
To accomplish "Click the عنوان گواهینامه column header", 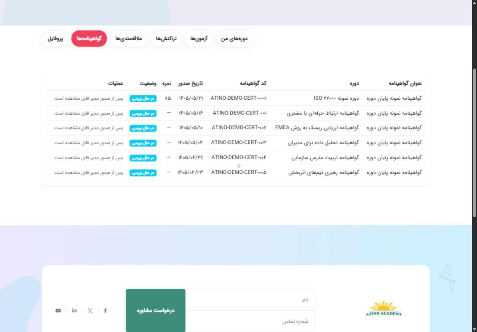I will (x=405, y=83).
